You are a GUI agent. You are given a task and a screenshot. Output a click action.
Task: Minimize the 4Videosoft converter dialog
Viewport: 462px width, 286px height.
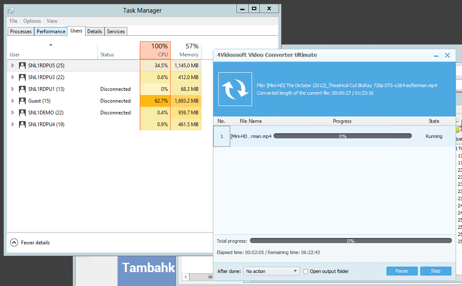coord(436,56)
